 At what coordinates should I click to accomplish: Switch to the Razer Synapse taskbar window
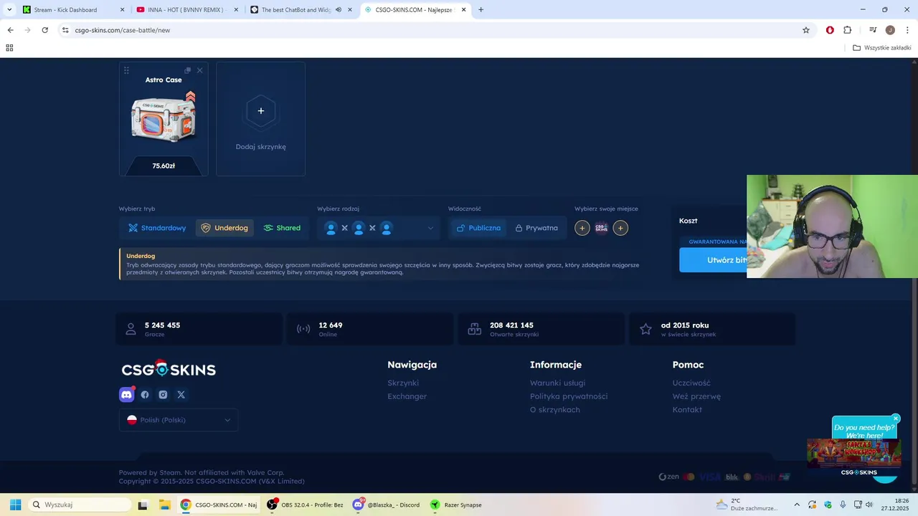456,505
